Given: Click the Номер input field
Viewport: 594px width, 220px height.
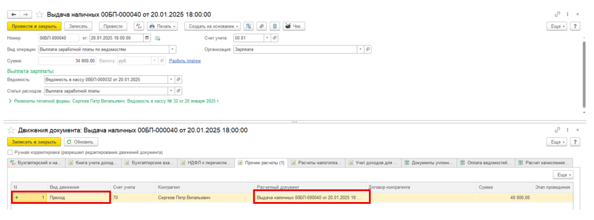Looking at the screenshot, I should tap(59, 38).
